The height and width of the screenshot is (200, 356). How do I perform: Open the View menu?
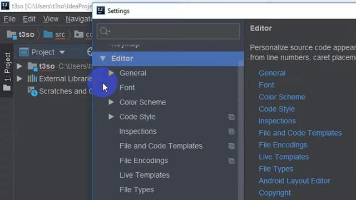pos(51,19)
